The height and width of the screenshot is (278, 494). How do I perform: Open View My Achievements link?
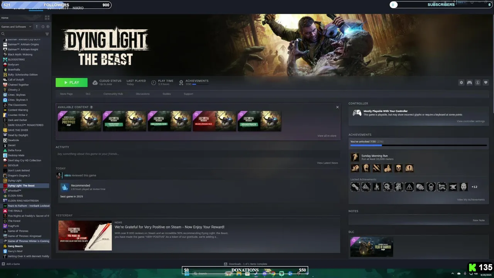point(471,200)
